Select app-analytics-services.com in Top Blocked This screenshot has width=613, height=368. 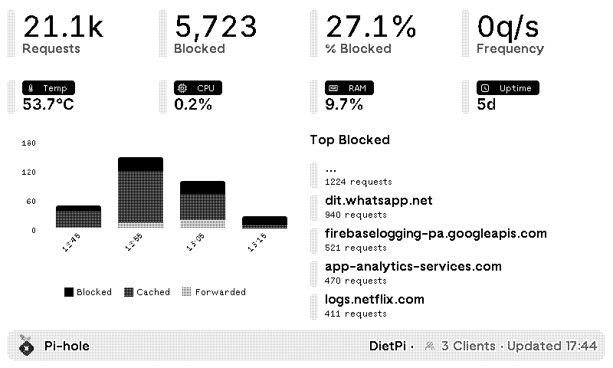click(413, 267)
